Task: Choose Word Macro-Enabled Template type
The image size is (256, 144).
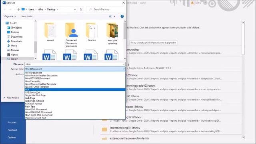Action: (41, 84)
